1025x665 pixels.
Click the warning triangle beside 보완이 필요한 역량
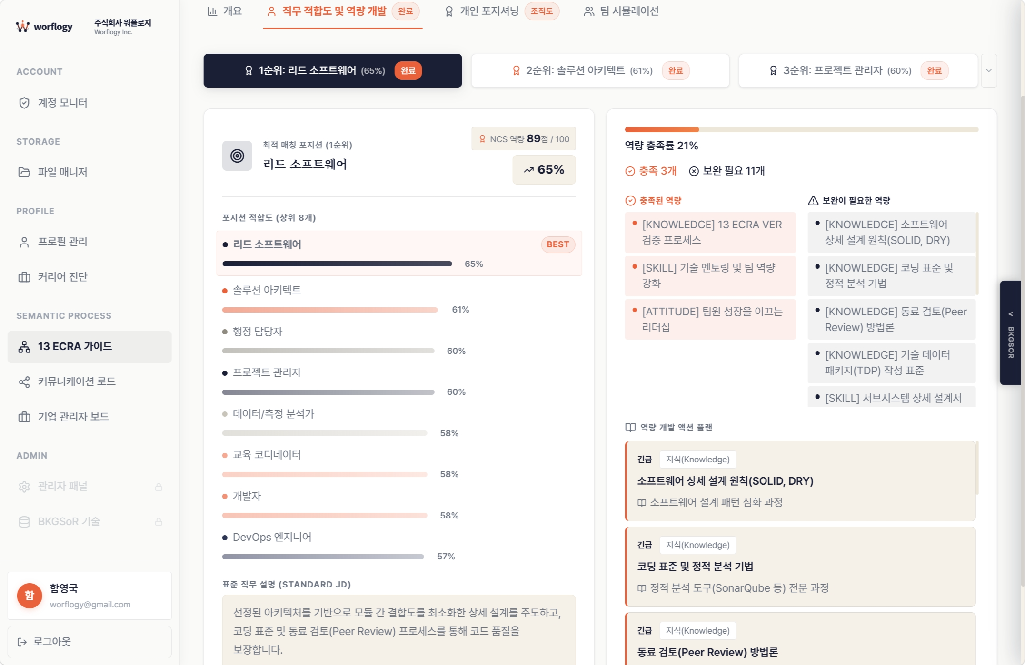(x=813, y=201)
